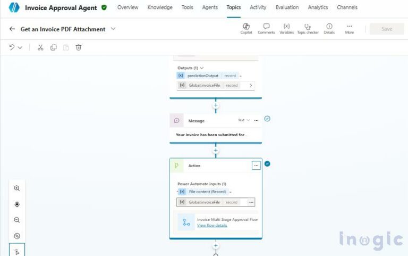Open the Undo history dropdown arrow

click(x=20, y=47)
